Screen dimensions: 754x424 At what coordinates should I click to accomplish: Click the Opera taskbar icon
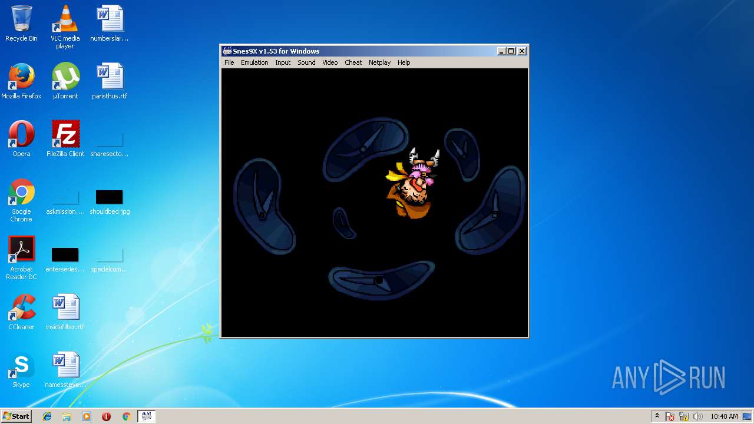click(x=106, y=416)
